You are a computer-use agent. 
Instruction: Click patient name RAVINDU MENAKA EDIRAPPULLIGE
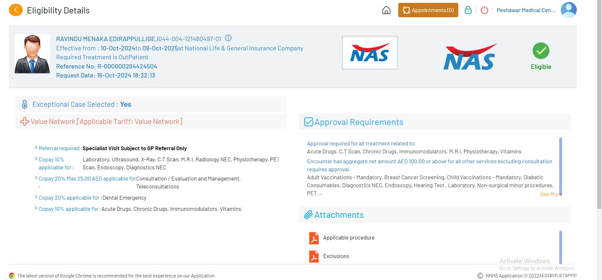click(106, 39)
